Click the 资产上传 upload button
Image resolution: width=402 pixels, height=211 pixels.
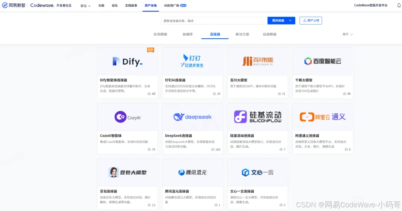click(311, 20)
